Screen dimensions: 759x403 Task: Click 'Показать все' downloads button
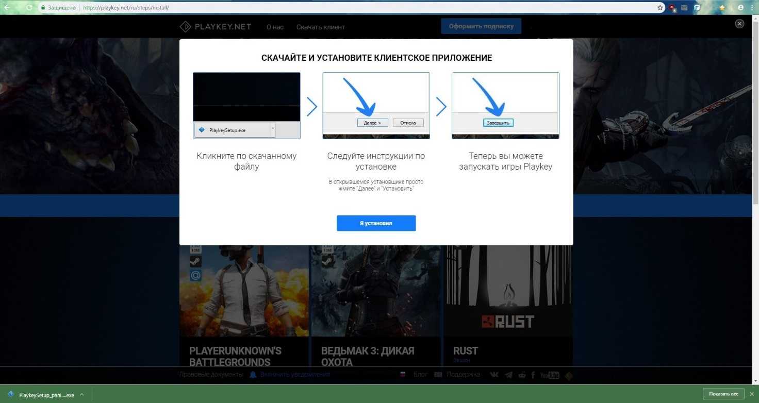tap(723, 394)
